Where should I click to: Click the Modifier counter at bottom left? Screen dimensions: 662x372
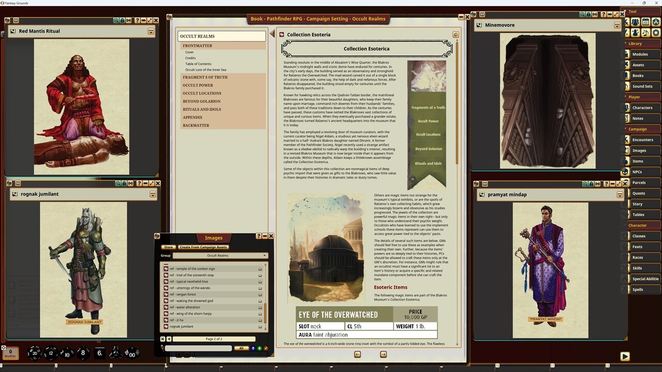click(x=10, y=353)
